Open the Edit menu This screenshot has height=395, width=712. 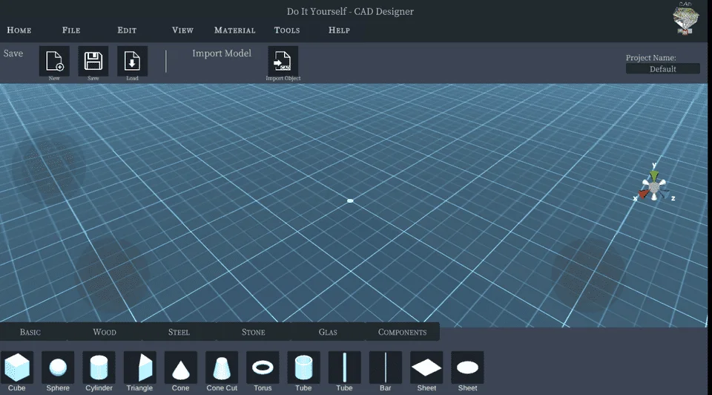pyautogui.click(x=127, y=30)
